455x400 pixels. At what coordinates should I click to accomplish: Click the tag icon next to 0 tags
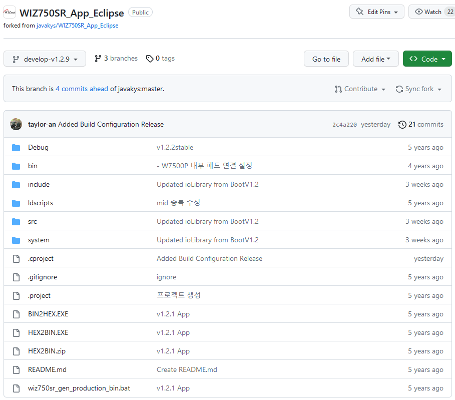pyautogui.click(x=150, y=58)
